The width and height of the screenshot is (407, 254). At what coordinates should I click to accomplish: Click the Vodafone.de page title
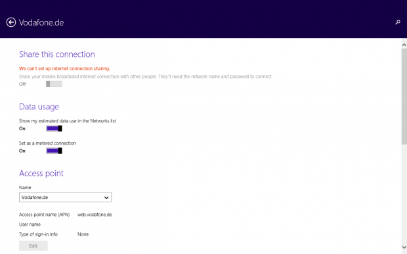point(41,22)
